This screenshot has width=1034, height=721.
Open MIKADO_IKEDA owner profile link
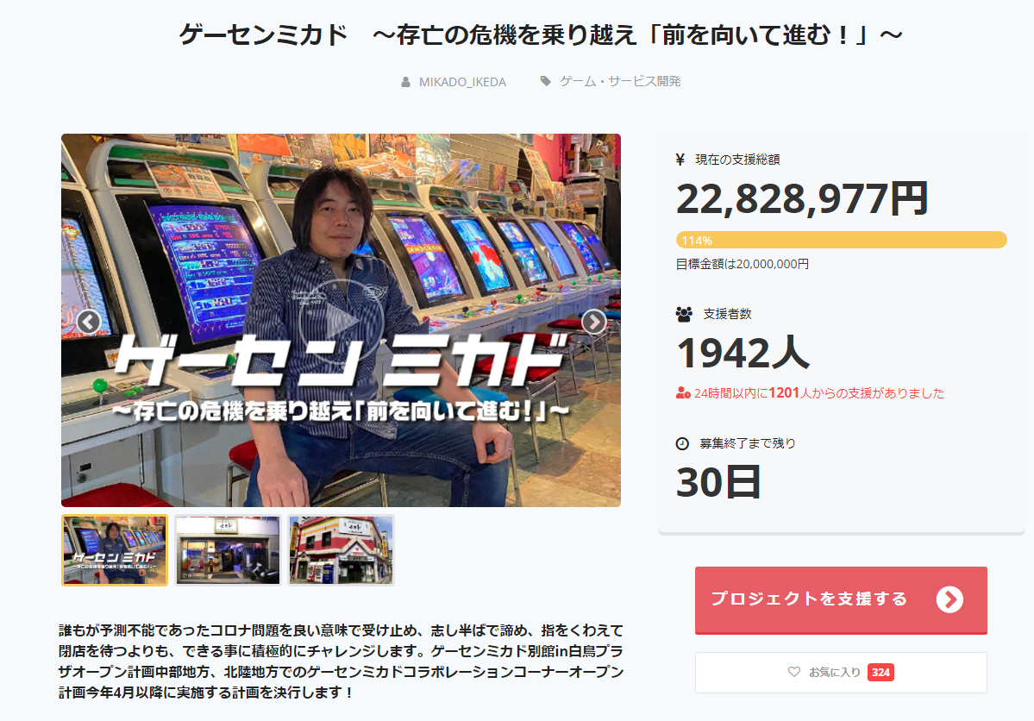(x=462, y=82)
